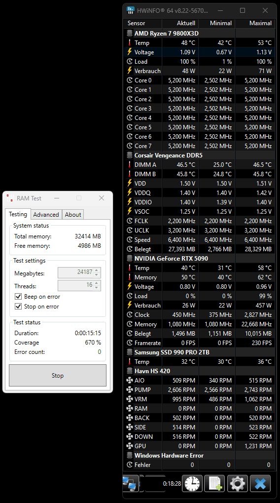280x503 pixels.
Task: Close the RAM Test window
Action: pos(102,198)
